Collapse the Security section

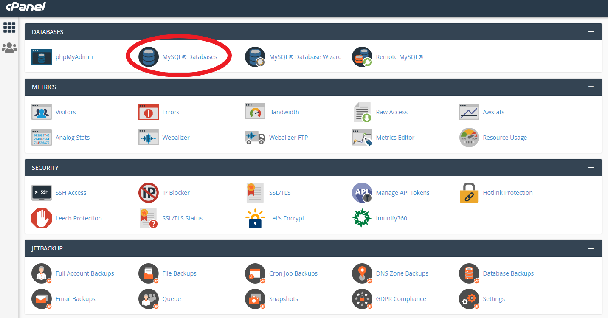591,168
